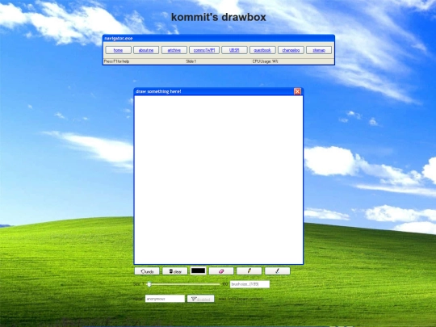Viewport: 436px width, 327px height.
Task: Undo the last stroke
Action: pos(147,271)
